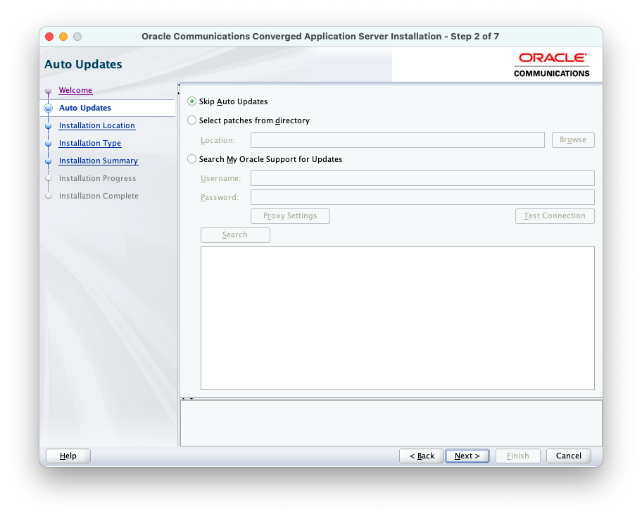
Task: Click the Oracle Communications logo
Action: (x=551, y=65)
